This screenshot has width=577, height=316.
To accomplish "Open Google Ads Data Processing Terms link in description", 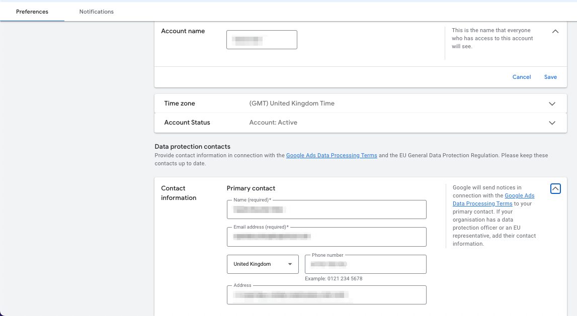I will point(332,155).
